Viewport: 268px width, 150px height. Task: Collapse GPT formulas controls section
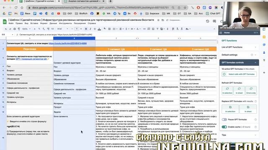click(x=239, y=62)
